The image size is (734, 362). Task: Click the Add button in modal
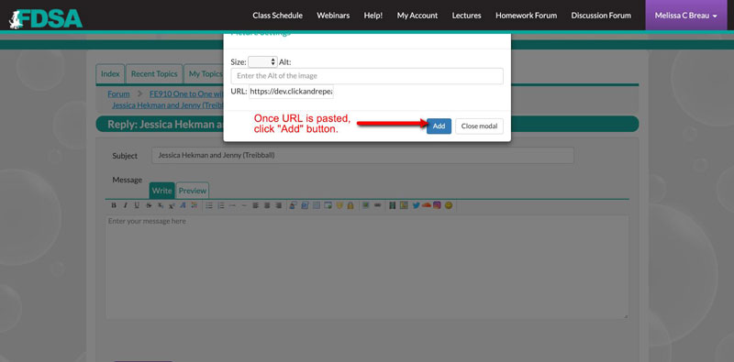tap(439, 126)
